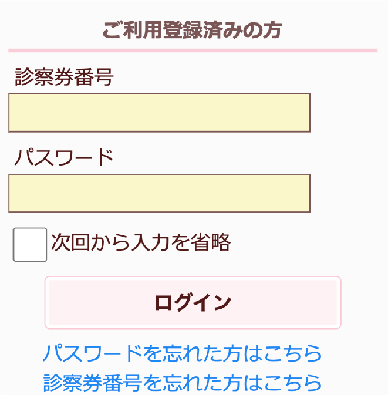Open the パスワードを忘れた方はこちら link
Screen dimensions: 388x395
[x=183, y=353]
